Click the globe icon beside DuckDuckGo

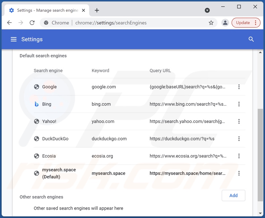(37, 139)
